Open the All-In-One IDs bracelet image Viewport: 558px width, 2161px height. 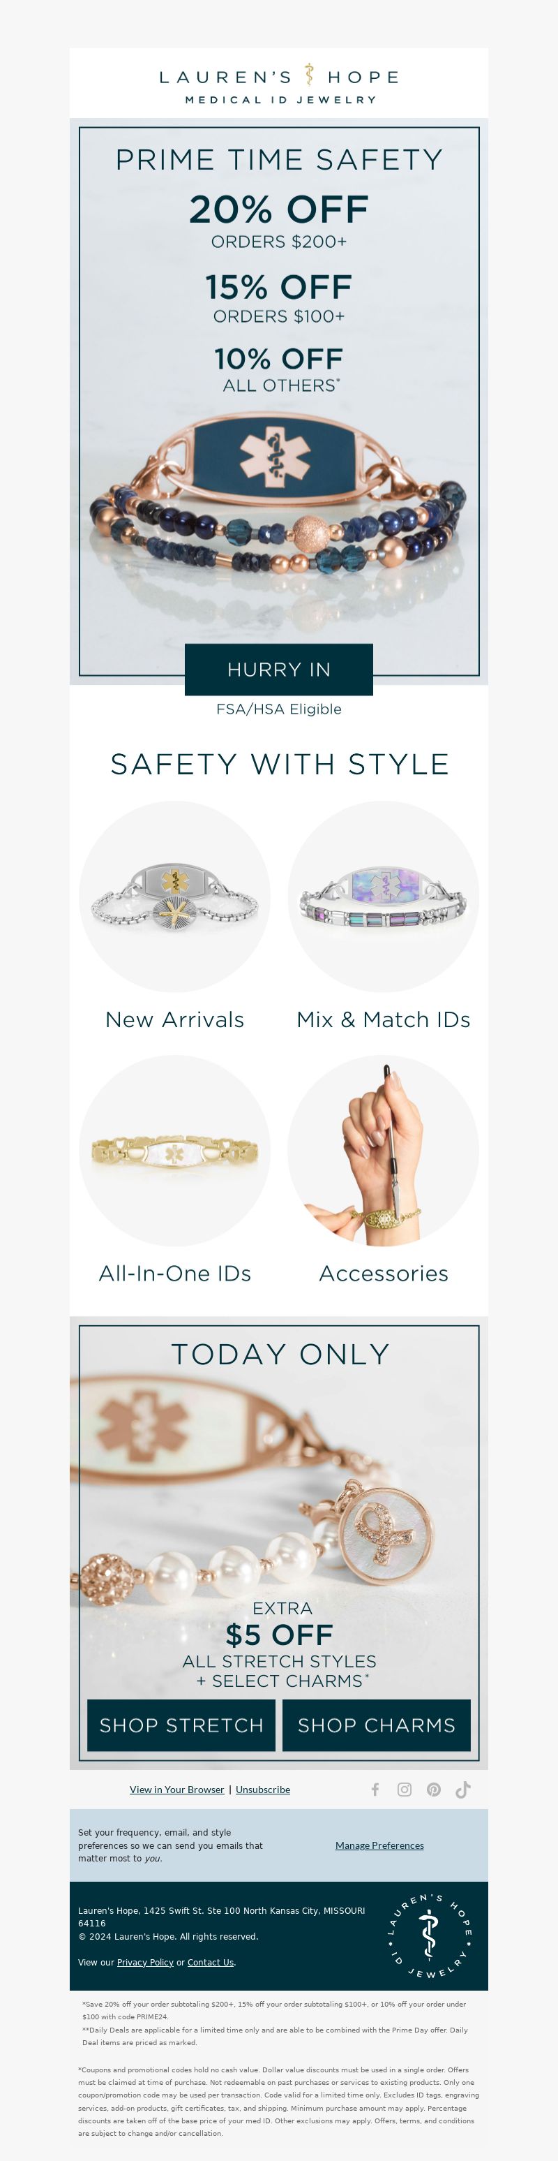[x=174, y=1151]
